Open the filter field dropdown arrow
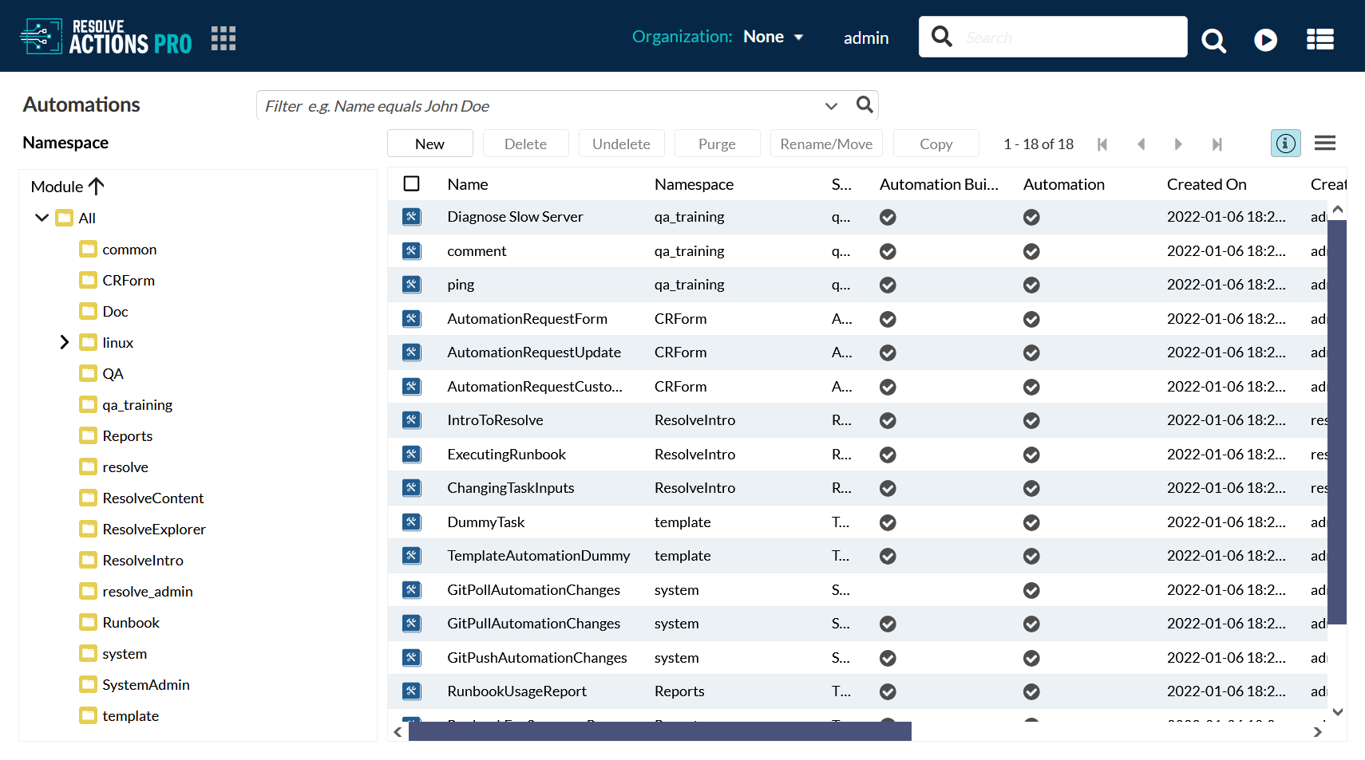 coord(831,106)
